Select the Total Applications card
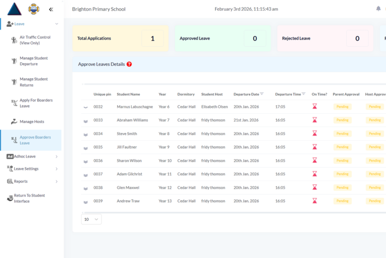 click(121, 38)
